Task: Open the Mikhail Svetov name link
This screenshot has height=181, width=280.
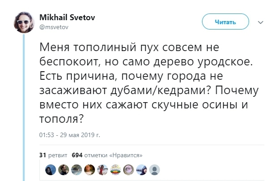Action: 67,17
